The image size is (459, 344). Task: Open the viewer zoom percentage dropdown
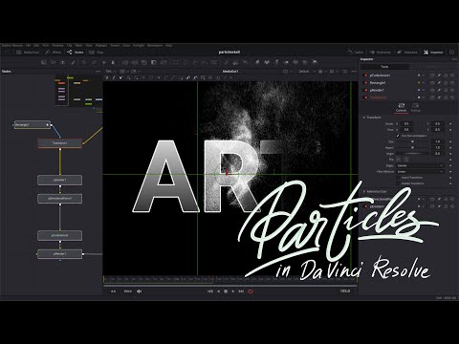(x=111, y=72)
